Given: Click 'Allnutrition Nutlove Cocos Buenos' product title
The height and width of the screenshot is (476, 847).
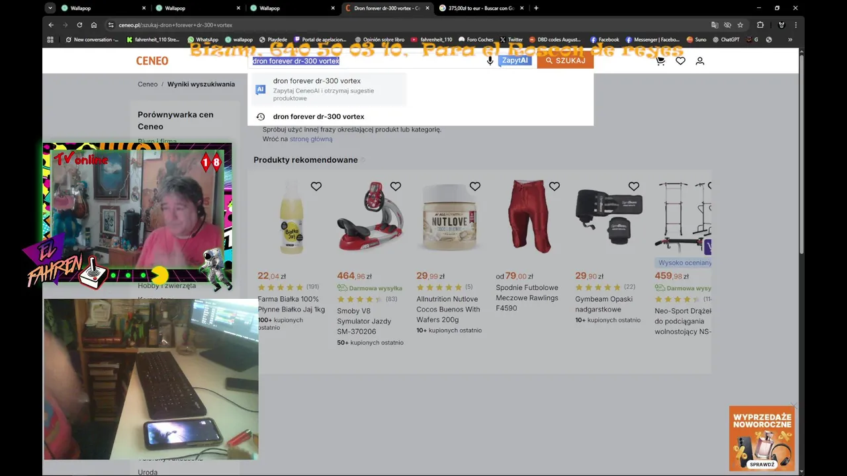Looking at the screenshot, I should 448,309.
